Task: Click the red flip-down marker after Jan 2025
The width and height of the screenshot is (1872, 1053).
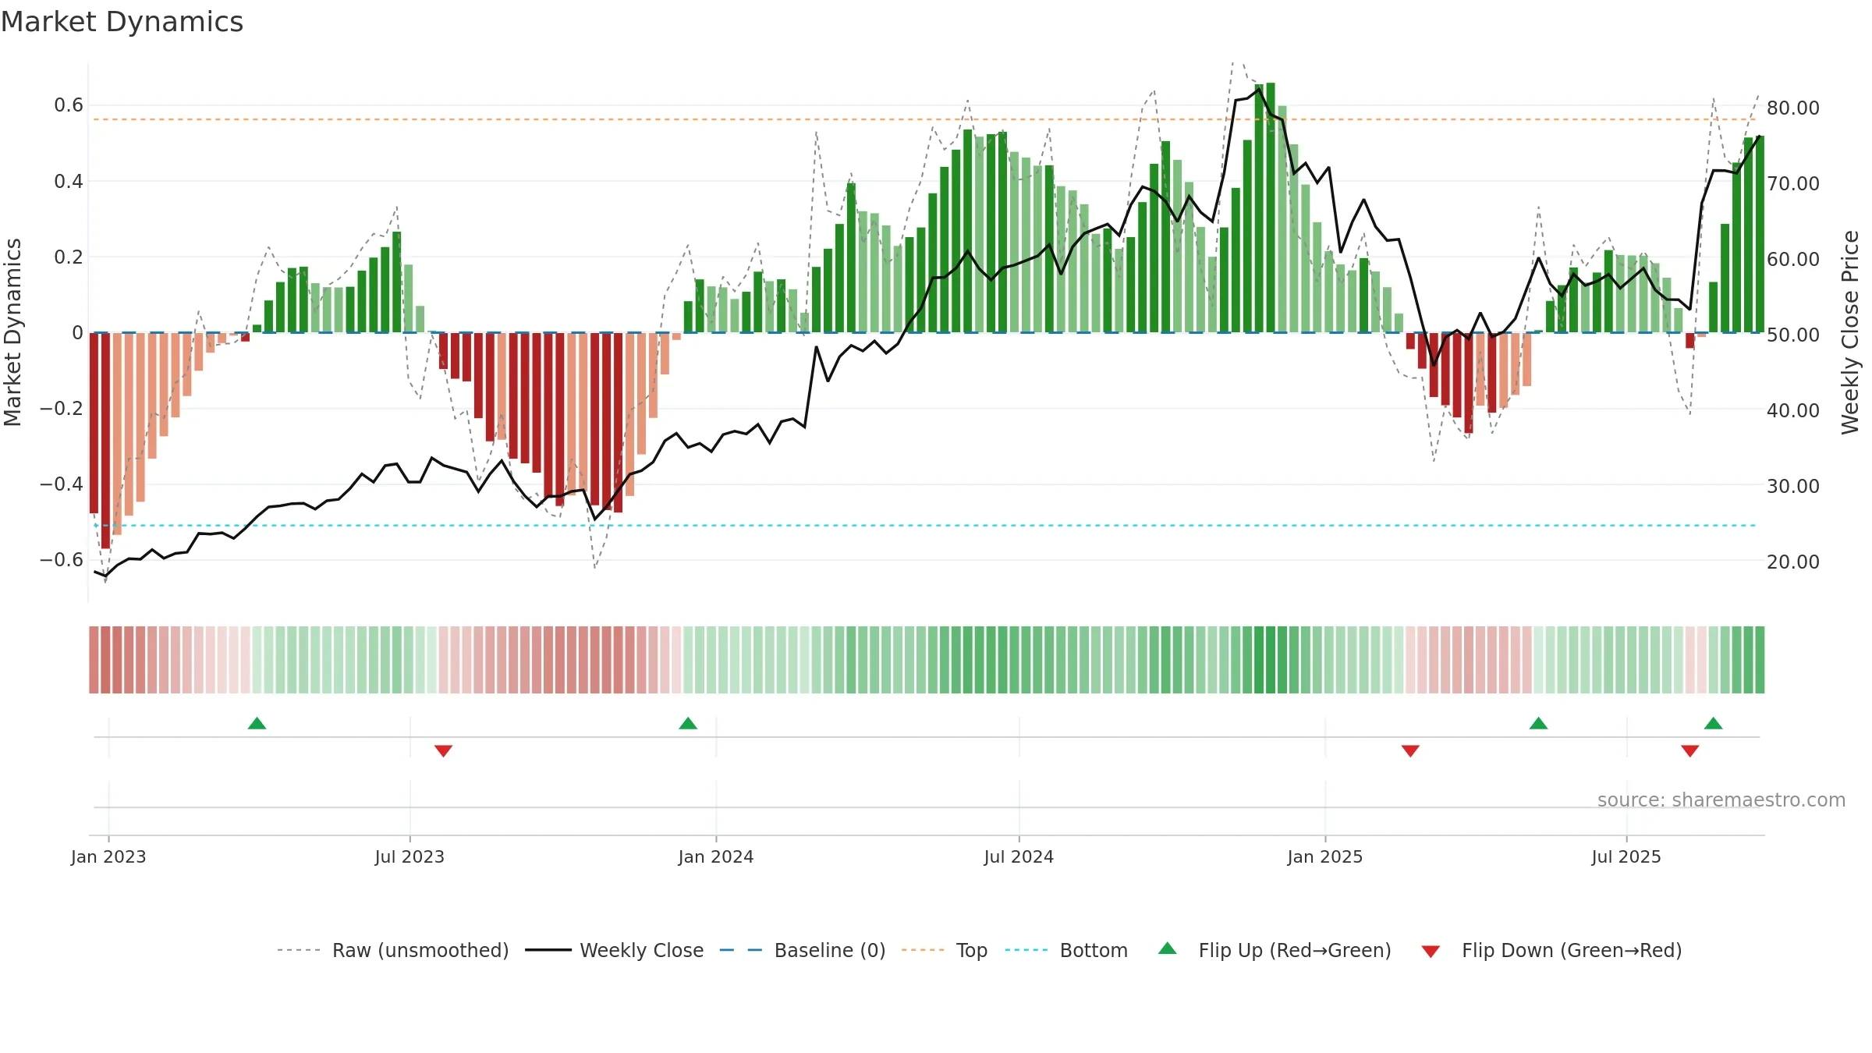Action: click(x=1410, y=750)
